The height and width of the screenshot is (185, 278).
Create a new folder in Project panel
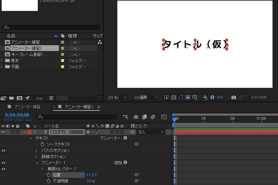click(12, 98)
